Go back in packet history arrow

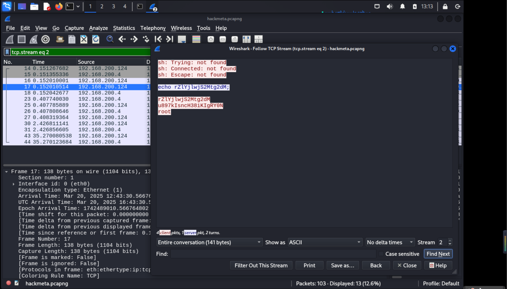click(x=122, y=39)
